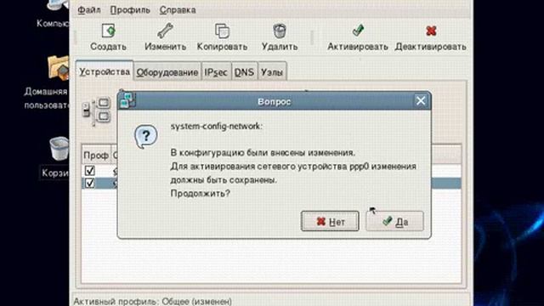Open the Файл menu
544x306 pixels.
pos(88,10)
